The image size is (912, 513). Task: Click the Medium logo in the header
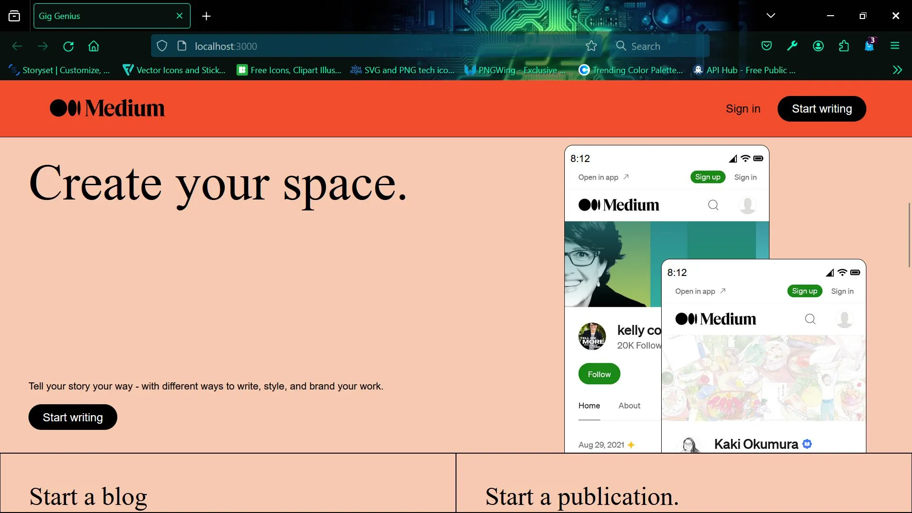(x=107, y=108)
